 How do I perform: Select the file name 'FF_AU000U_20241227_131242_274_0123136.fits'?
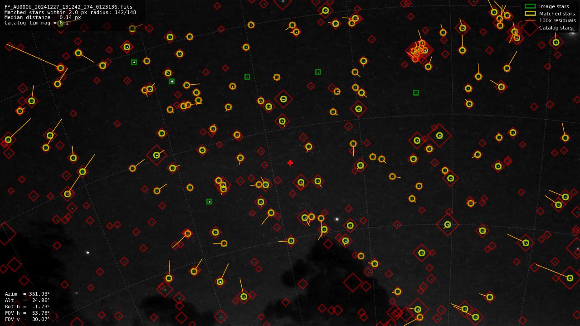68,7
